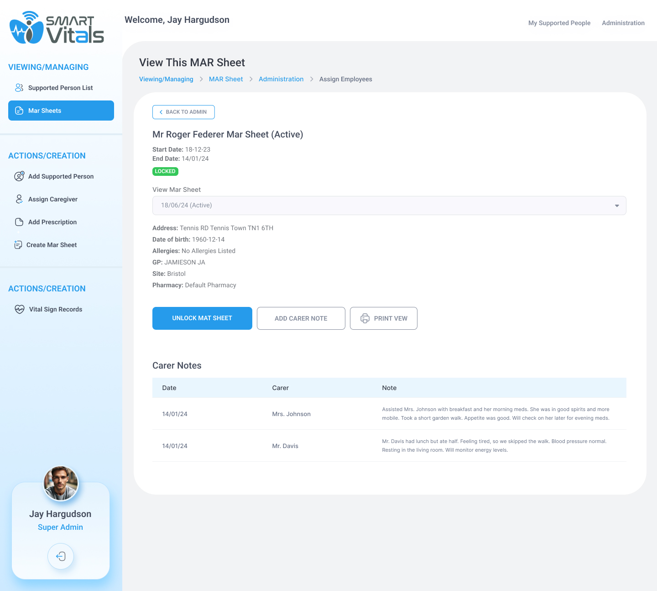Click Jay Hargudson's profile photo
Image resolution: width=657 pixels, height=591 pixels.
[x=61, y=483]
